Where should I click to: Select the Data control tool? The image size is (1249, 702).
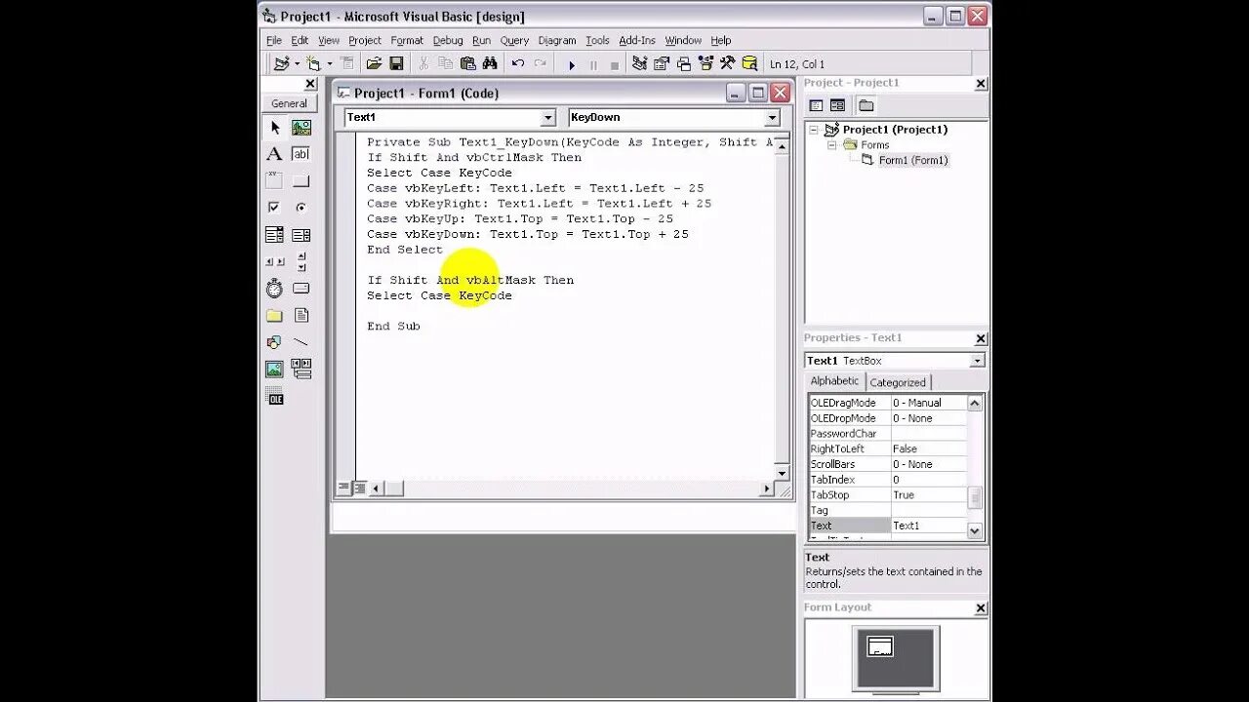[302, 370]
